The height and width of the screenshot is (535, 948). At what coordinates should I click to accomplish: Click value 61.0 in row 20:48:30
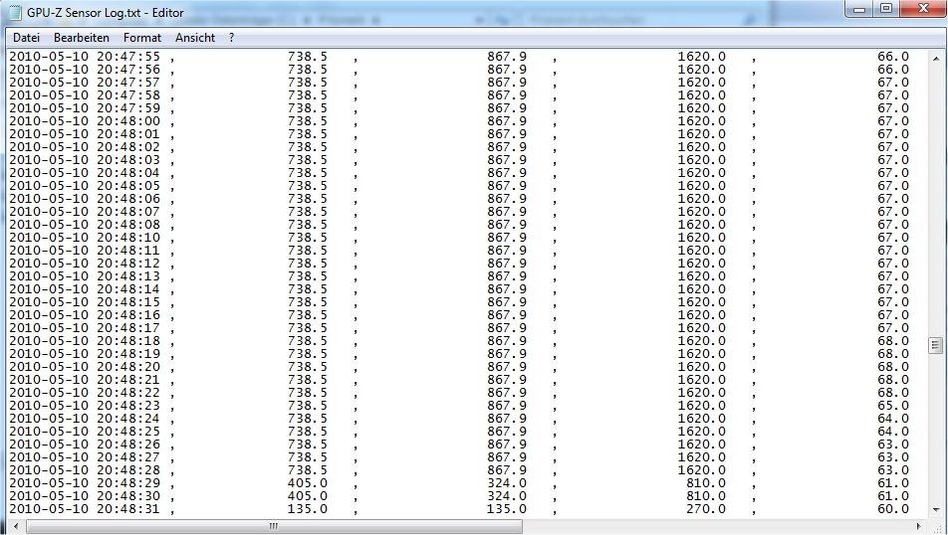tap(893, 496)
